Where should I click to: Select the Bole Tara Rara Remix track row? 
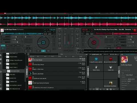point(57,64)
